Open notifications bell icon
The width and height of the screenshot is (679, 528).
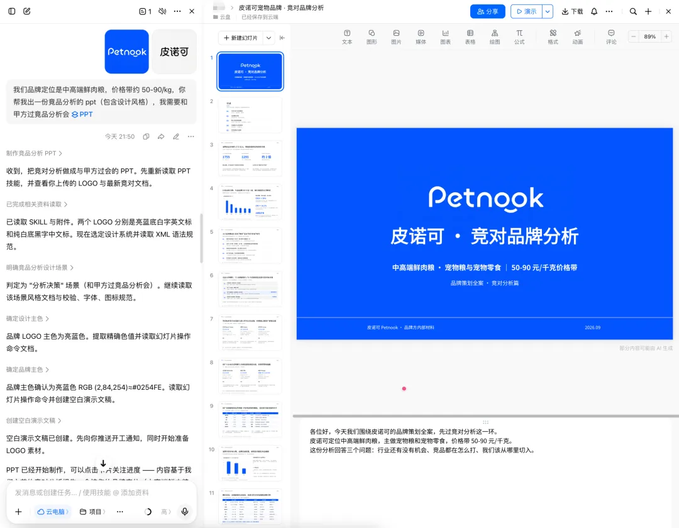pos(594,12)
